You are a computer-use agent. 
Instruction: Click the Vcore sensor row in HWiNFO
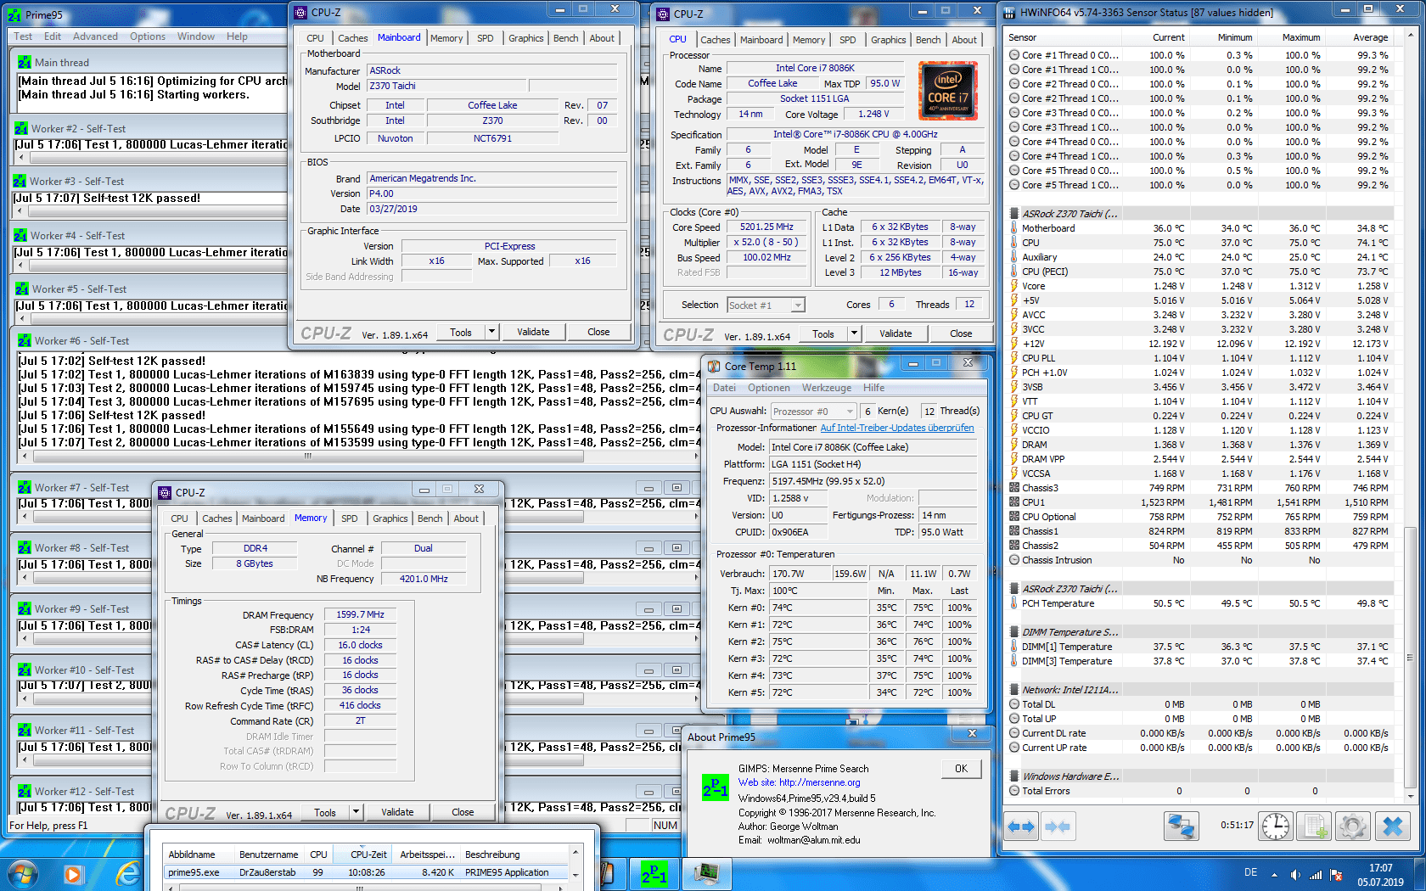coord(1199,286)
